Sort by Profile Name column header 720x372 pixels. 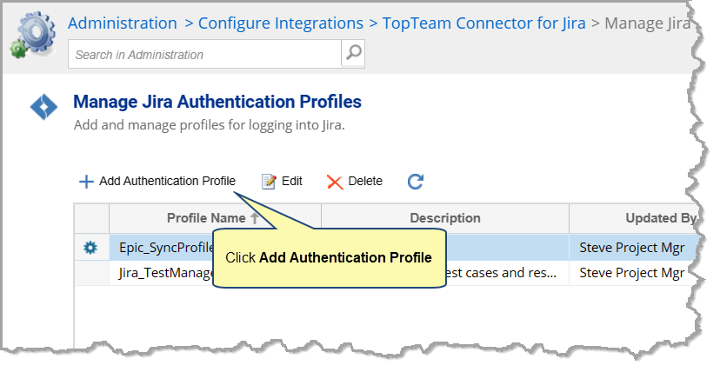215,218
